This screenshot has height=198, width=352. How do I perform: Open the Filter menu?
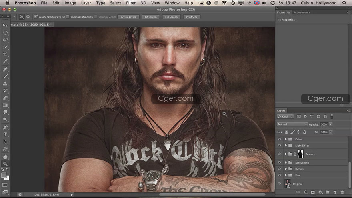131,3
